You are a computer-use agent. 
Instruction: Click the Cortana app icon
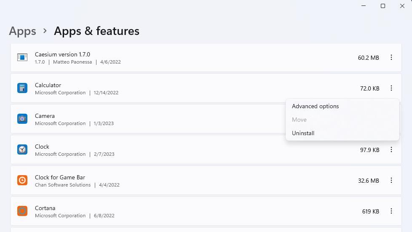[x=22, y=211]
